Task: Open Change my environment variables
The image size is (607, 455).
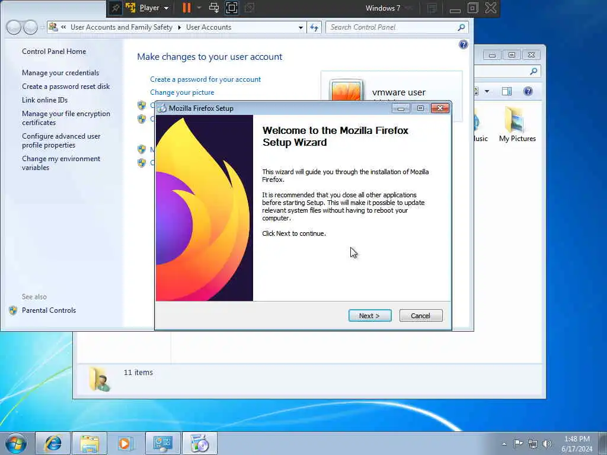Action: tap(61, 163)
